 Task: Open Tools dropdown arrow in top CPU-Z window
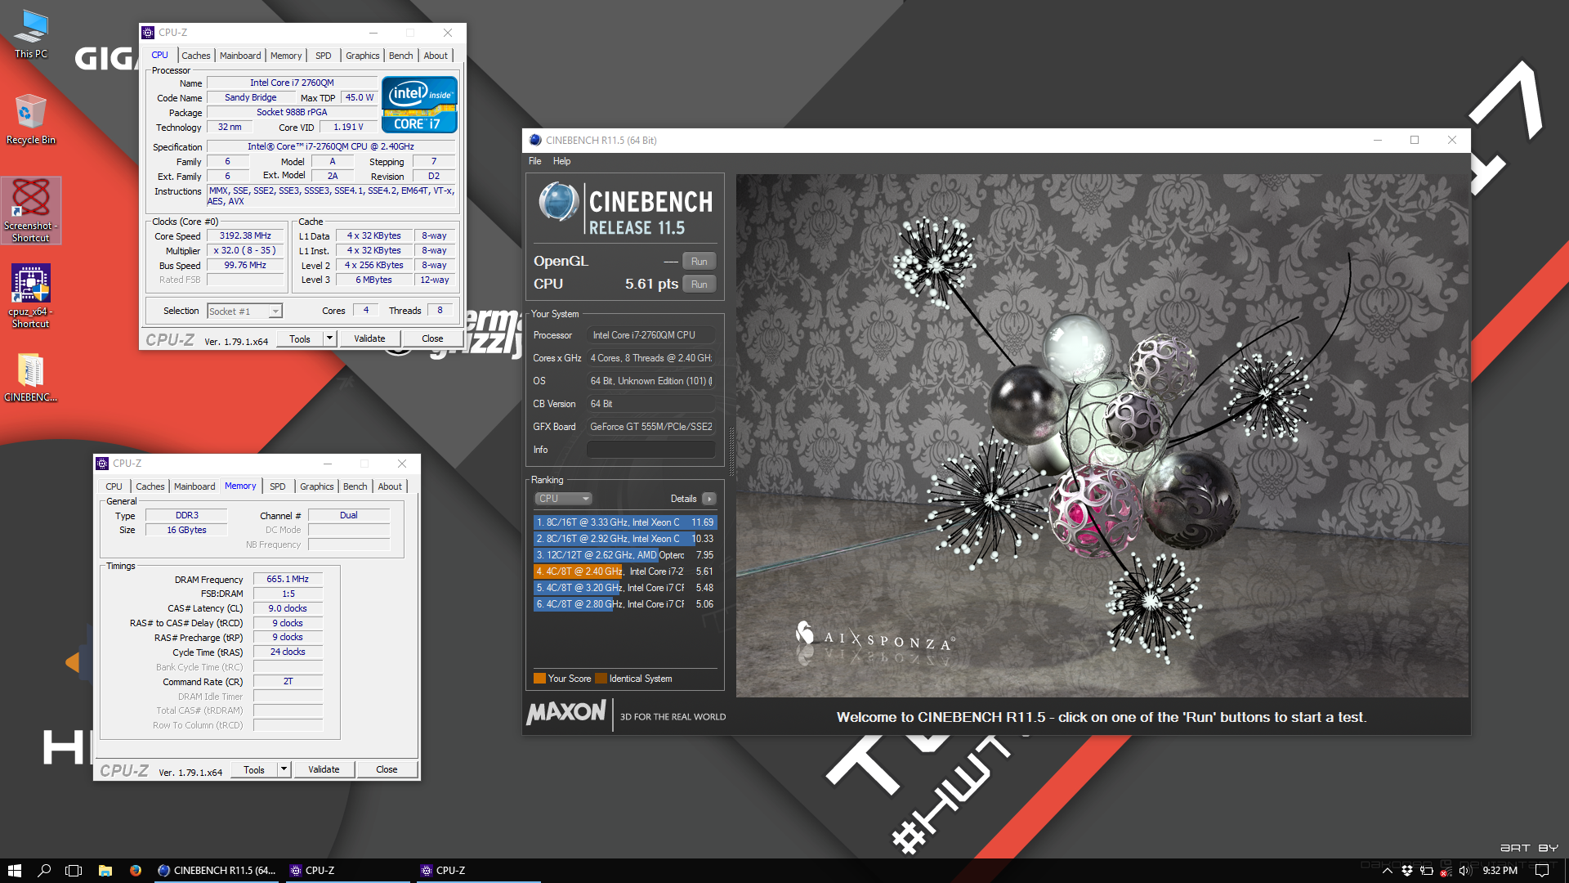click(x=329, y=338)
